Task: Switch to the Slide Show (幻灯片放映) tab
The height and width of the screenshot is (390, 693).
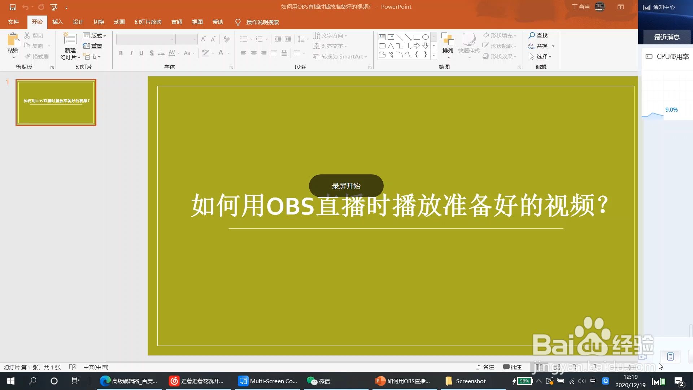Action: click(148, 22)
